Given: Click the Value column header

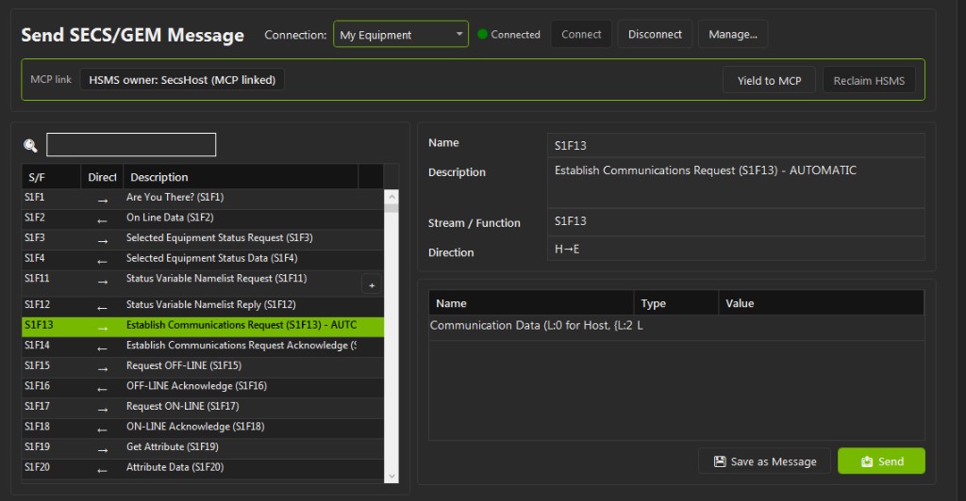Looking at the screenshot, I should tap(821, 303).
